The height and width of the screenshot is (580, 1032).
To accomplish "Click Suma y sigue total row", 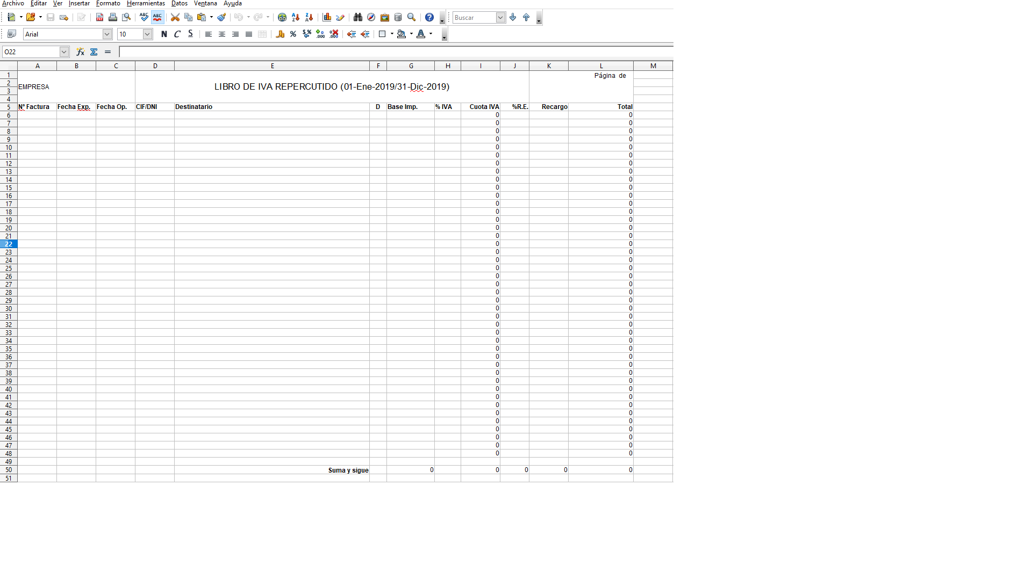I will (348, 469).
